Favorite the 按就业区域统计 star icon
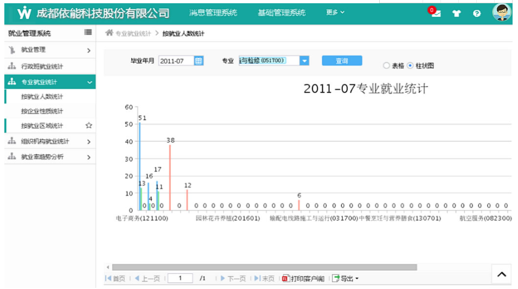 pyautogui.click(x=88, y=125)
